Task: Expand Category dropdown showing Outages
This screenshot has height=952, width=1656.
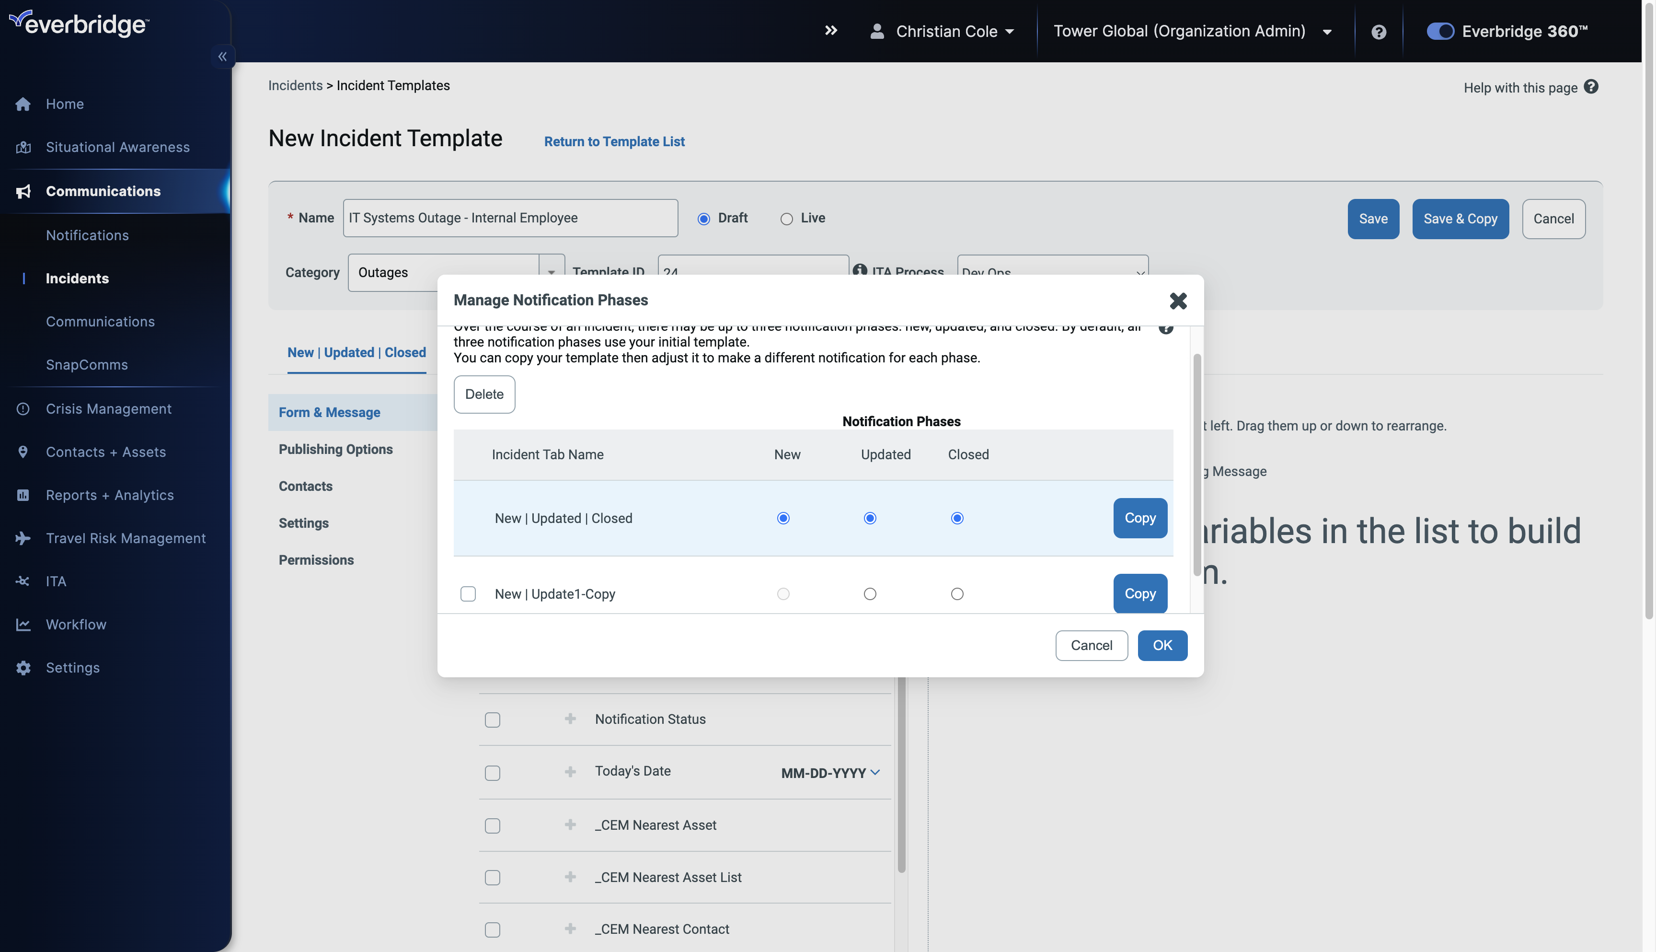Action: pos(552,272)
